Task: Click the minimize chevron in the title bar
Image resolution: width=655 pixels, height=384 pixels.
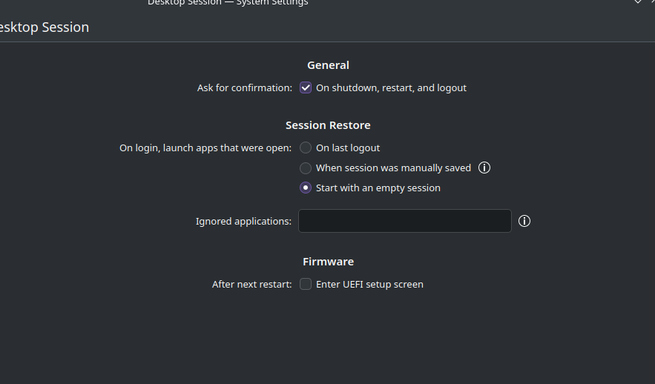Action: 638,2
